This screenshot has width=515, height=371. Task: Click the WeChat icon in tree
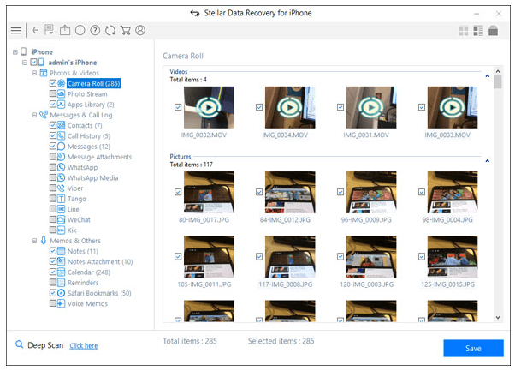pos(61,219)
